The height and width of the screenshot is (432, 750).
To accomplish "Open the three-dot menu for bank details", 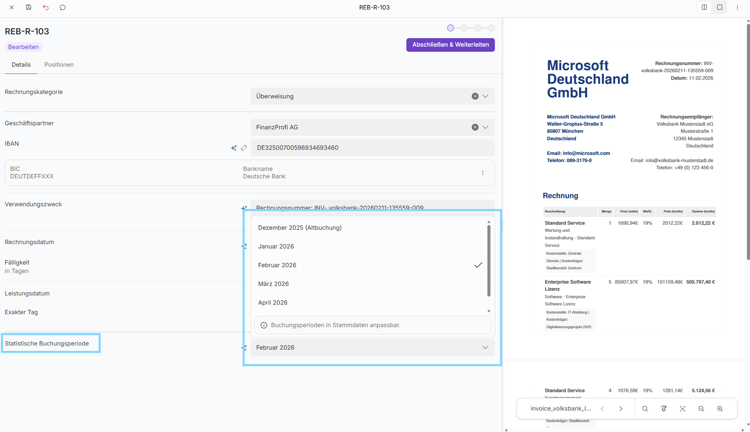I will click(x=483, y=173).
